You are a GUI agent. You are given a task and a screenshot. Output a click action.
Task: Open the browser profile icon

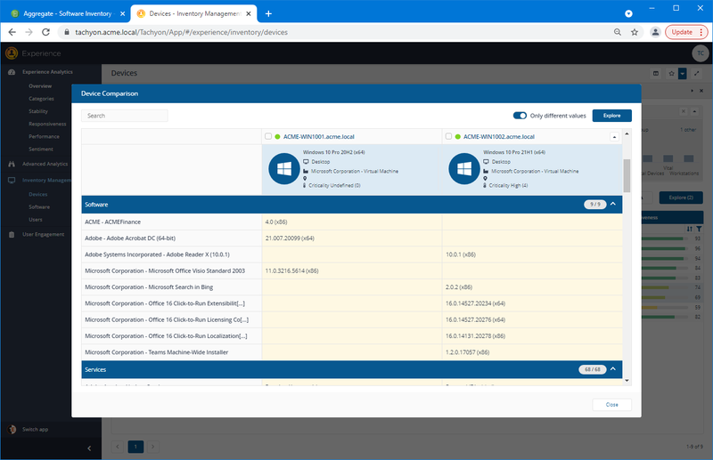click(655, 32)
